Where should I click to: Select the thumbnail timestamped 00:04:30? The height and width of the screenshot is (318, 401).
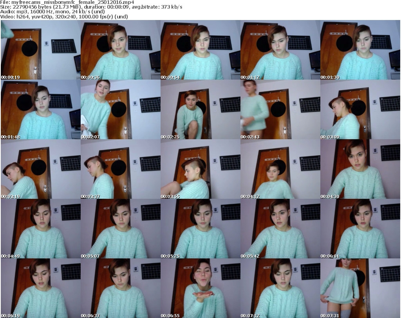pos(360,169)
